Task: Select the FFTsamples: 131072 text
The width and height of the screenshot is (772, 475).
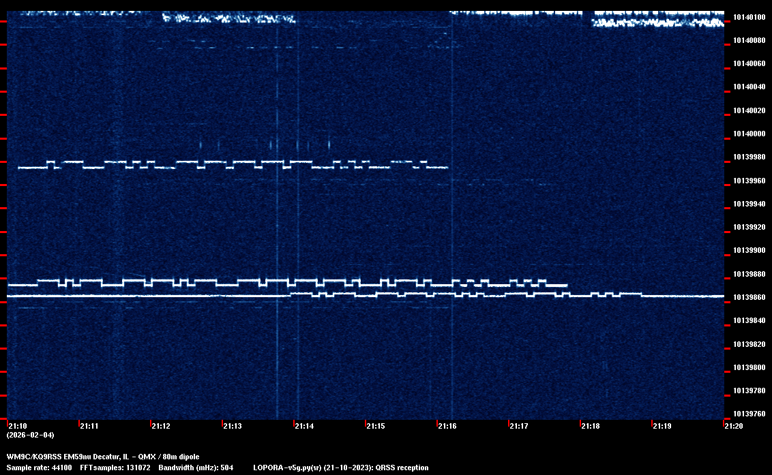Action: 114,468
